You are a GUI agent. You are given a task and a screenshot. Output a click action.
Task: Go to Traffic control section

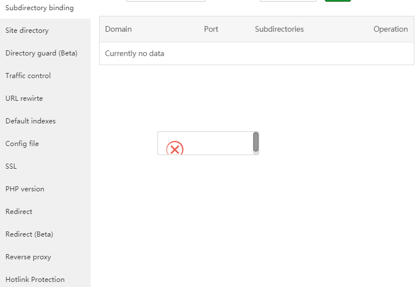coord(28,76)
